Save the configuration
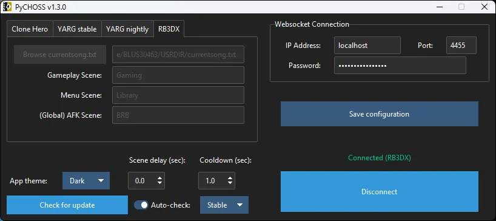This screenshot has width=496, height=221. [379, 114]
